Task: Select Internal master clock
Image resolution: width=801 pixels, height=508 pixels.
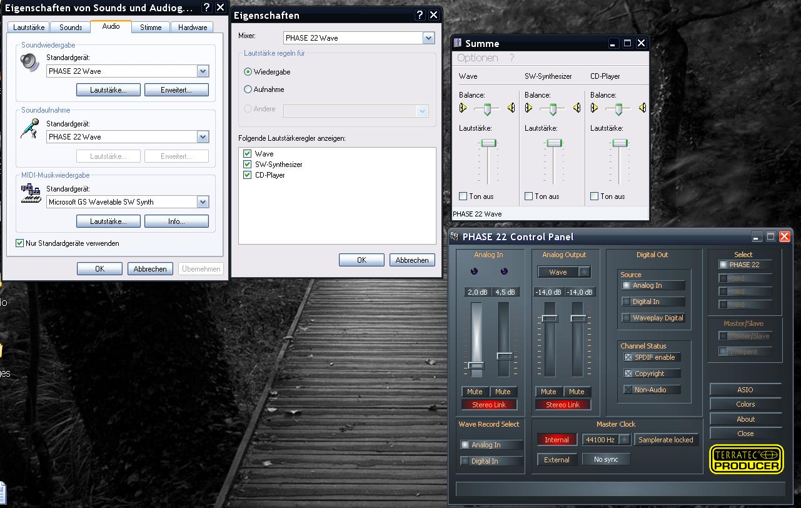Action: tap(557, 440)
